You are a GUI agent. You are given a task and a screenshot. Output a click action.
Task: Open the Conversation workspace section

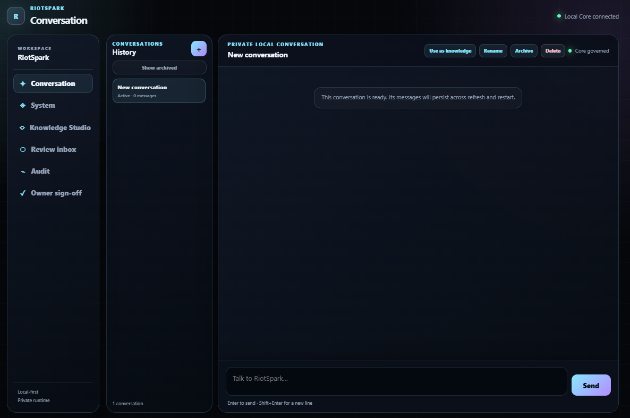pos(53,83)
